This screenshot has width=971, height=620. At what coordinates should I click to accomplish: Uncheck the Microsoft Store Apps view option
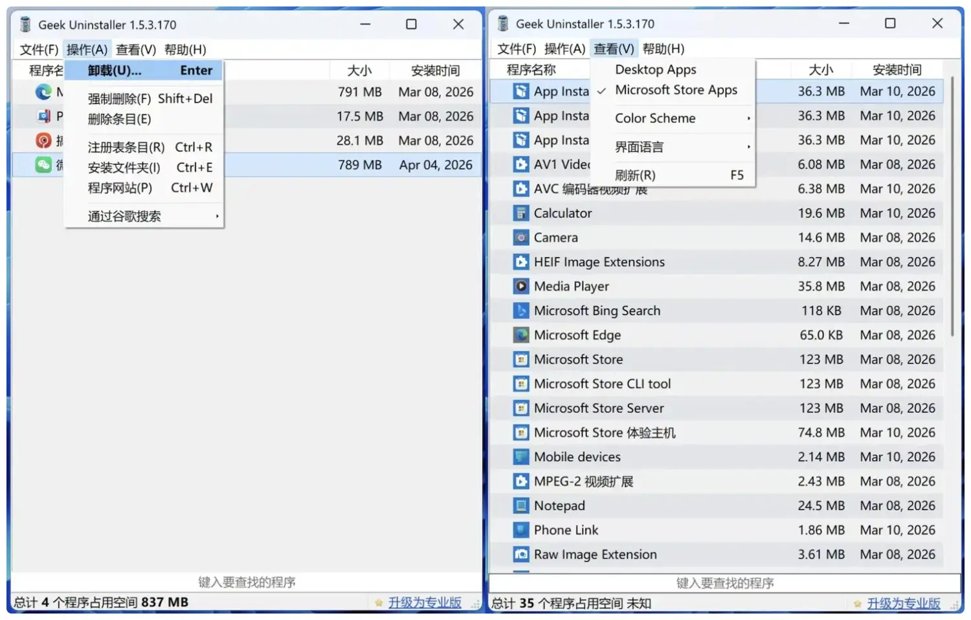[x=673, y=90]
